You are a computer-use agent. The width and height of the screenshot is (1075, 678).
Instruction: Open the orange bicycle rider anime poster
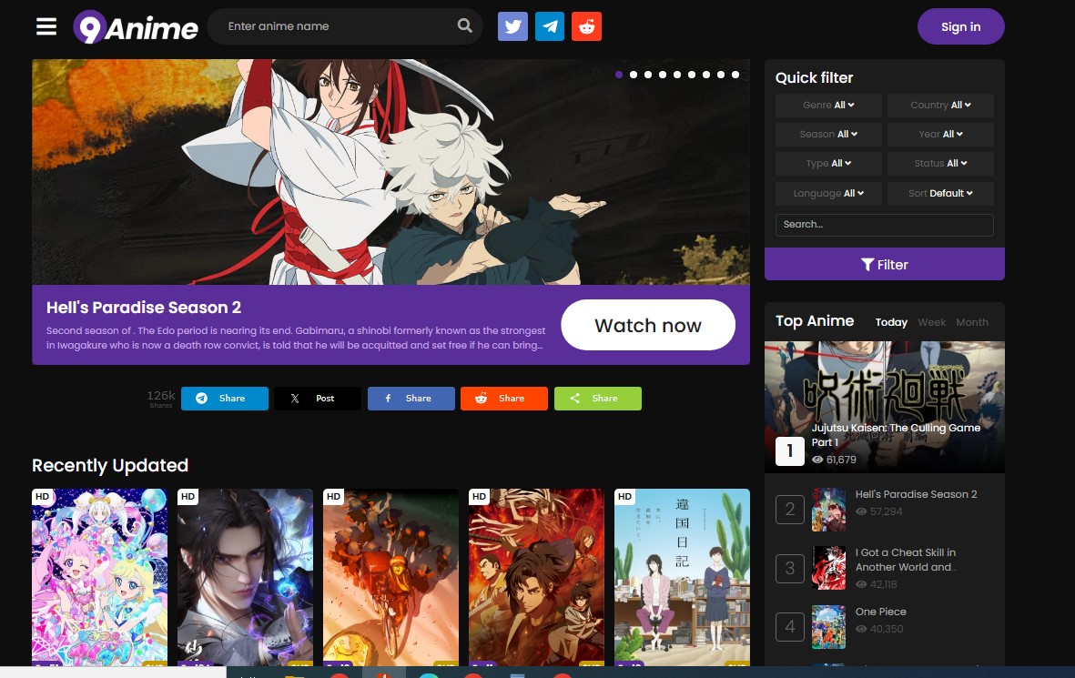click(390, 577)
